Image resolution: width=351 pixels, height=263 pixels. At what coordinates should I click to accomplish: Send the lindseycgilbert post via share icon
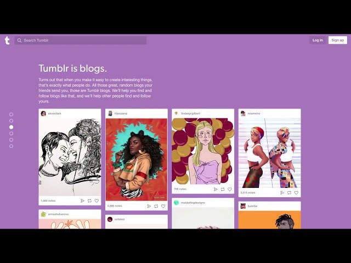point(216,189)
